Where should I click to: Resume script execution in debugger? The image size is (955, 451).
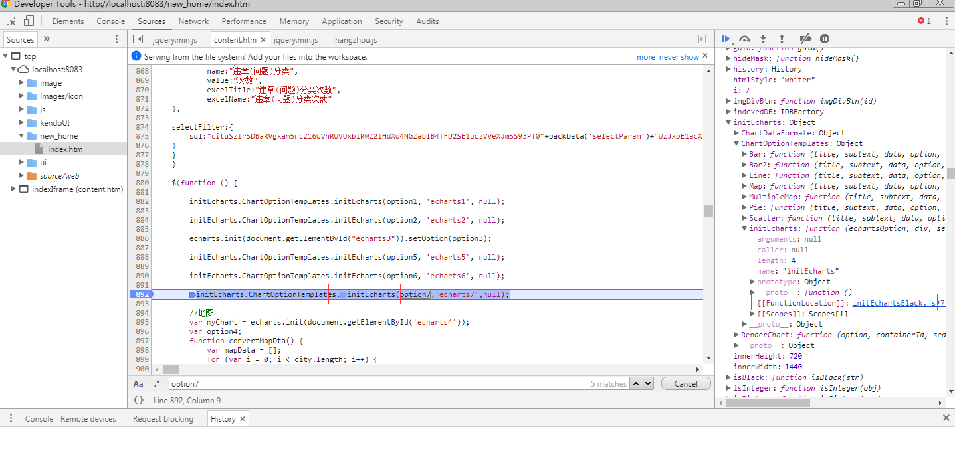click(726, 39)
